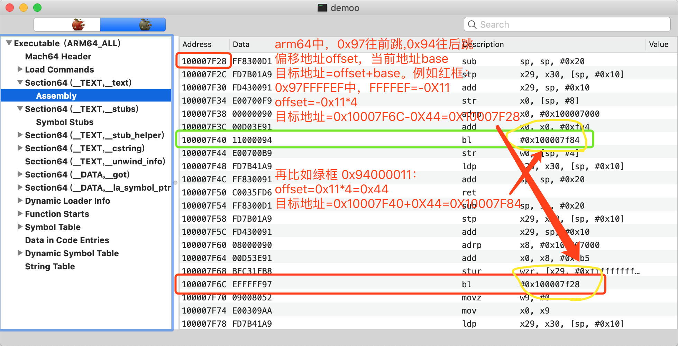Expand the Dynamic Loader Info node

(20, 200)
